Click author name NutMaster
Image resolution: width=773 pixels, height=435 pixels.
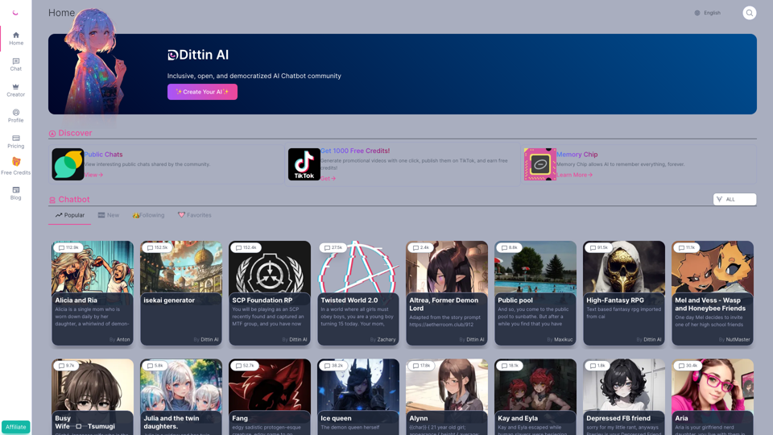(738, 339)
